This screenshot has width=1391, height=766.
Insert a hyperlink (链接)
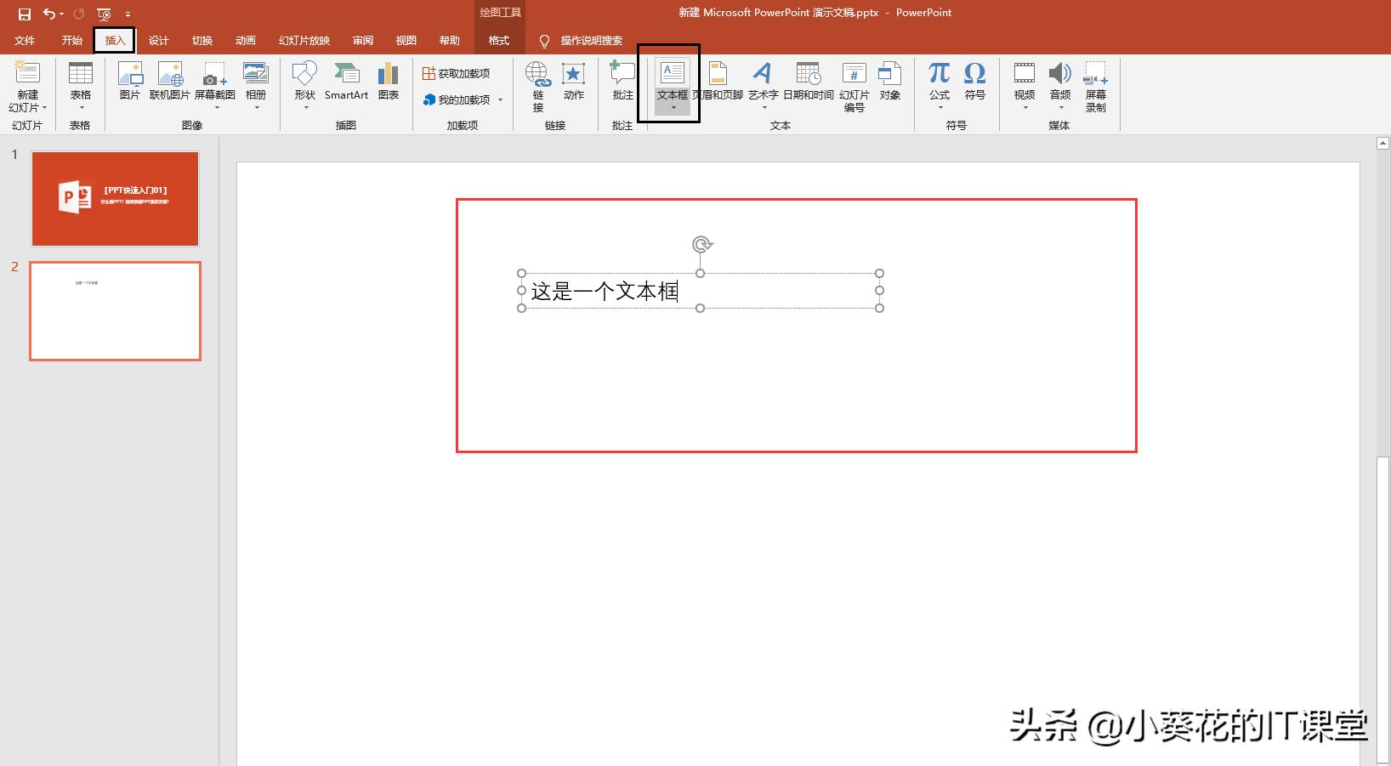(537, 85)
